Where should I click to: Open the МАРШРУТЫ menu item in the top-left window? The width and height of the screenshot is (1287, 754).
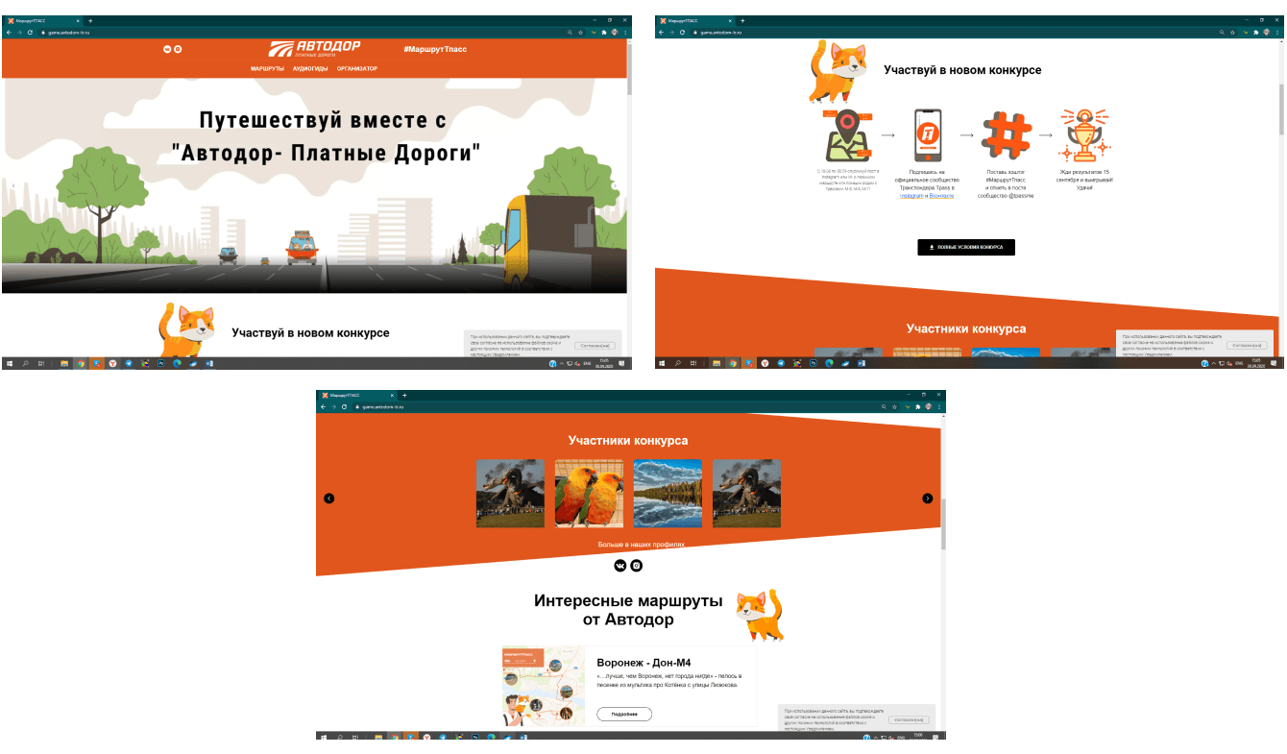tap(267, 69)
